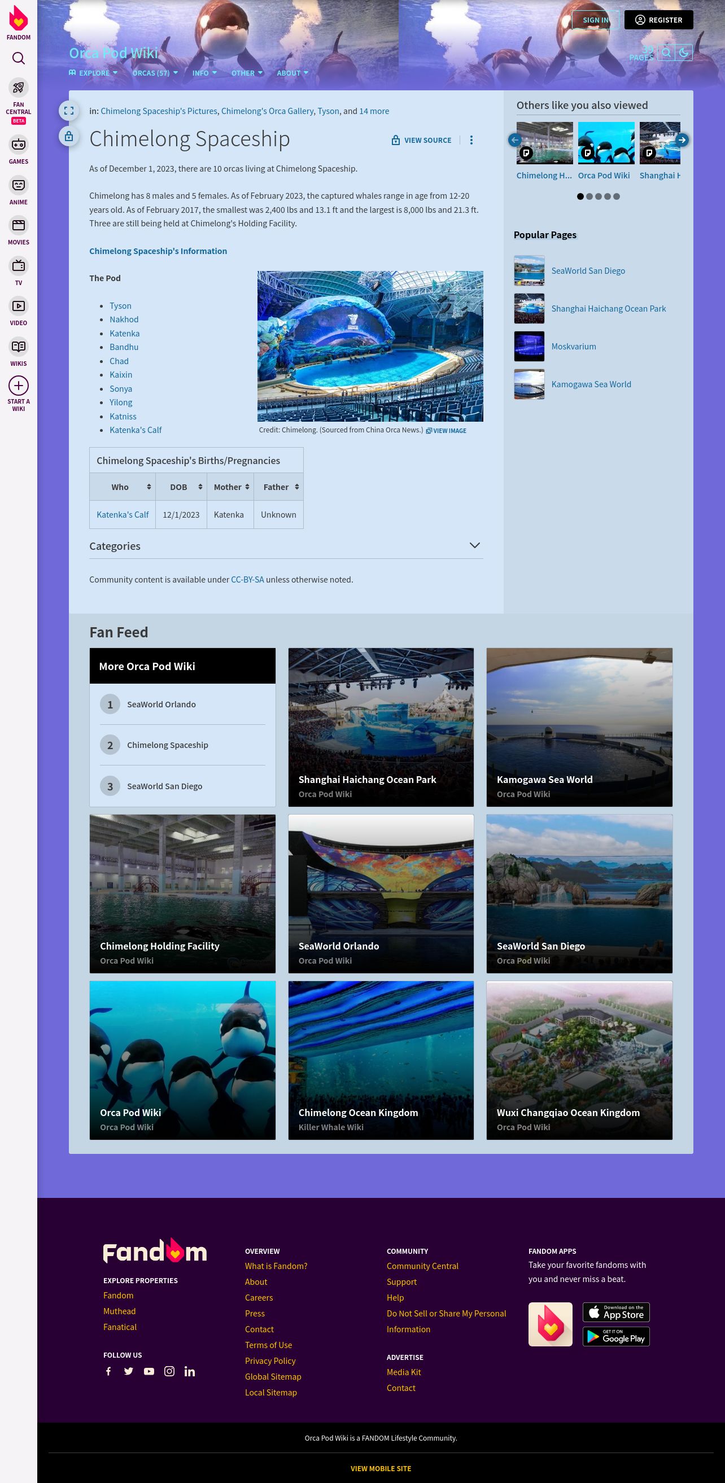This screenshot has height=1483, width=725.
Task: Click the page protection lock icon
Action: (68, 137)
